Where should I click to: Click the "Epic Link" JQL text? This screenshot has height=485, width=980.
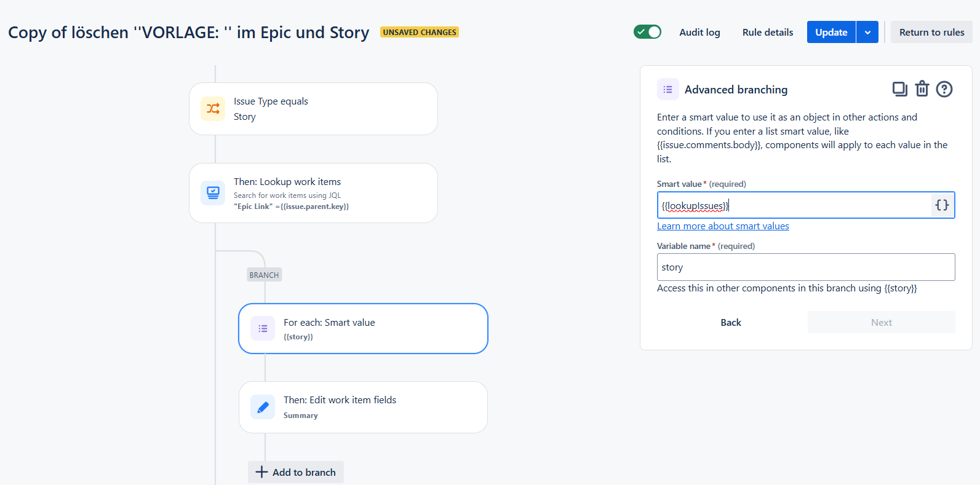point(291,207)
